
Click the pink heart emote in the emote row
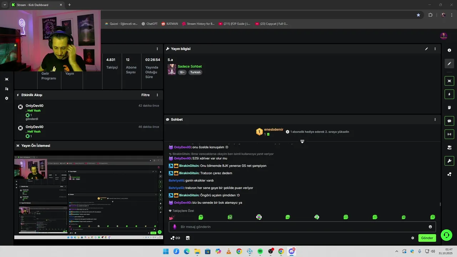tap(171, 217)
